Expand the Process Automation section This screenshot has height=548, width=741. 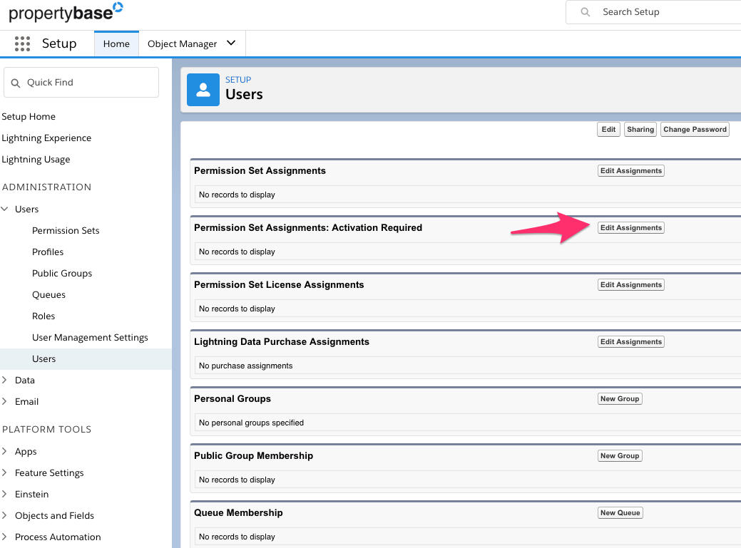pyautogui.click(x=8, y=537)
